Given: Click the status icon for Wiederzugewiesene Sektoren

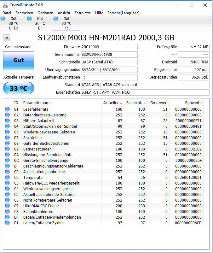Looking at the screenshot, I should tap(7, 132).
